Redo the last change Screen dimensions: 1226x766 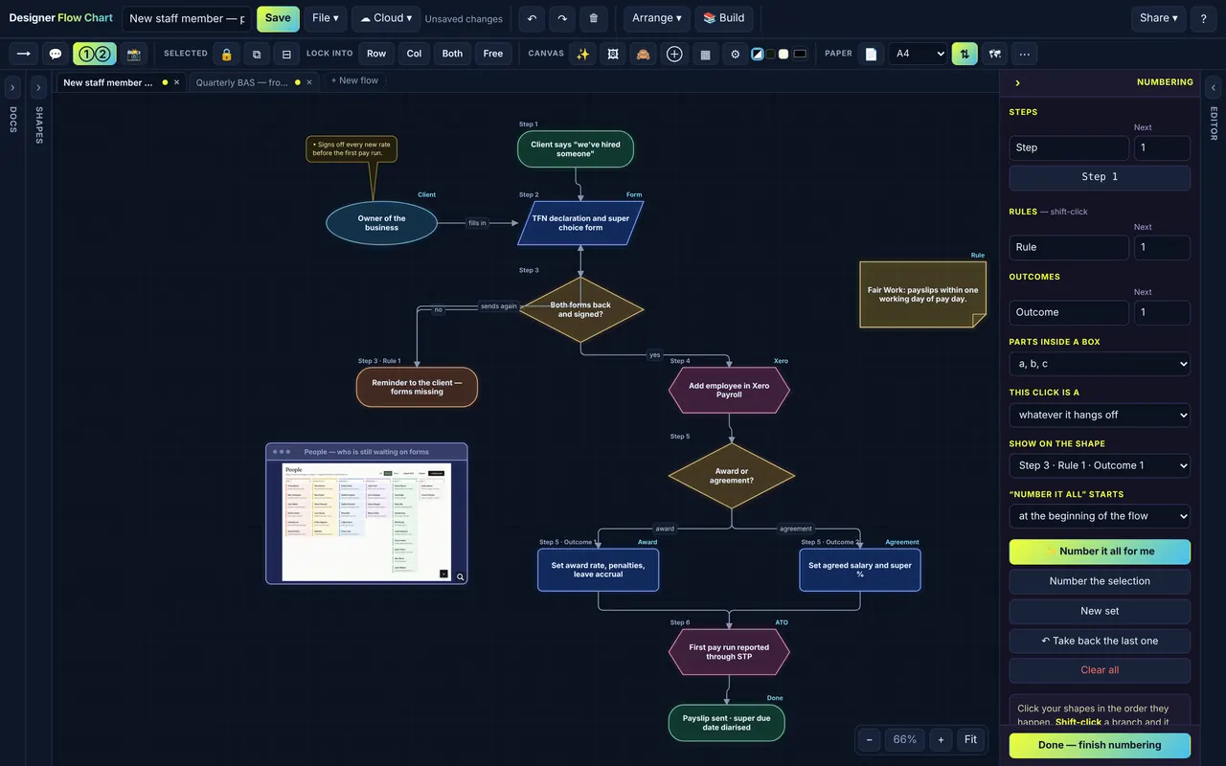562,18
